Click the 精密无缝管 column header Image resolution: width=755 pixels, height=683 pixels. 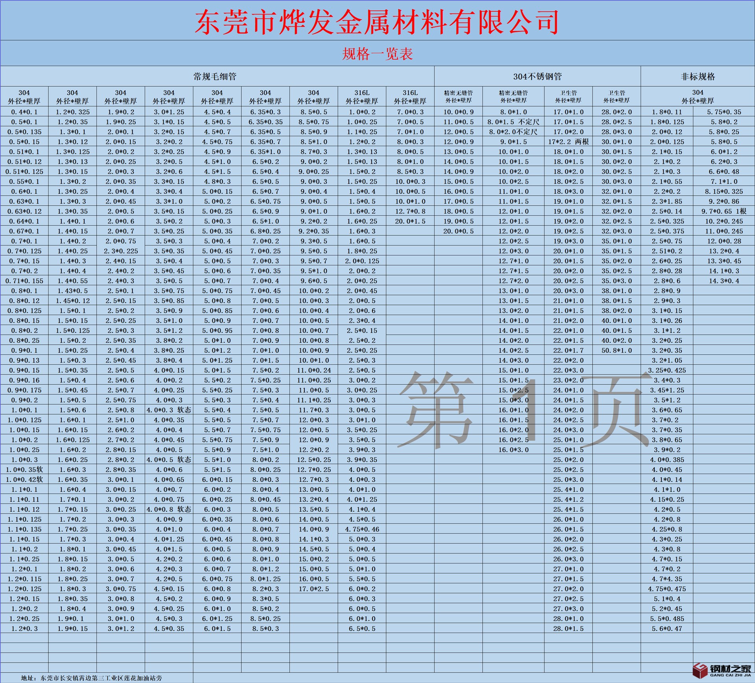pyautogui.click(x=458, y=96)
